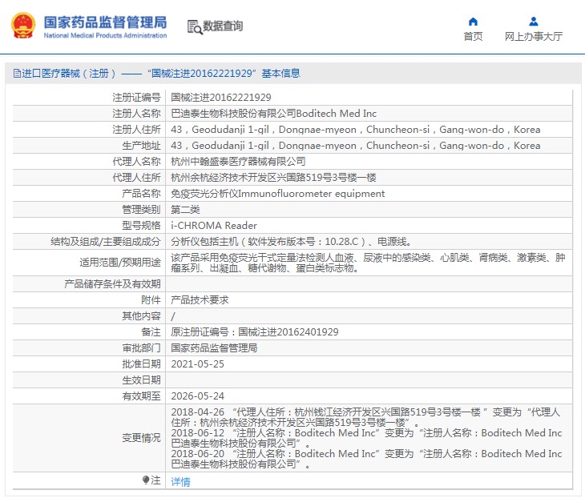Click the 2018-06-20 change record

[x=366, y=459]
